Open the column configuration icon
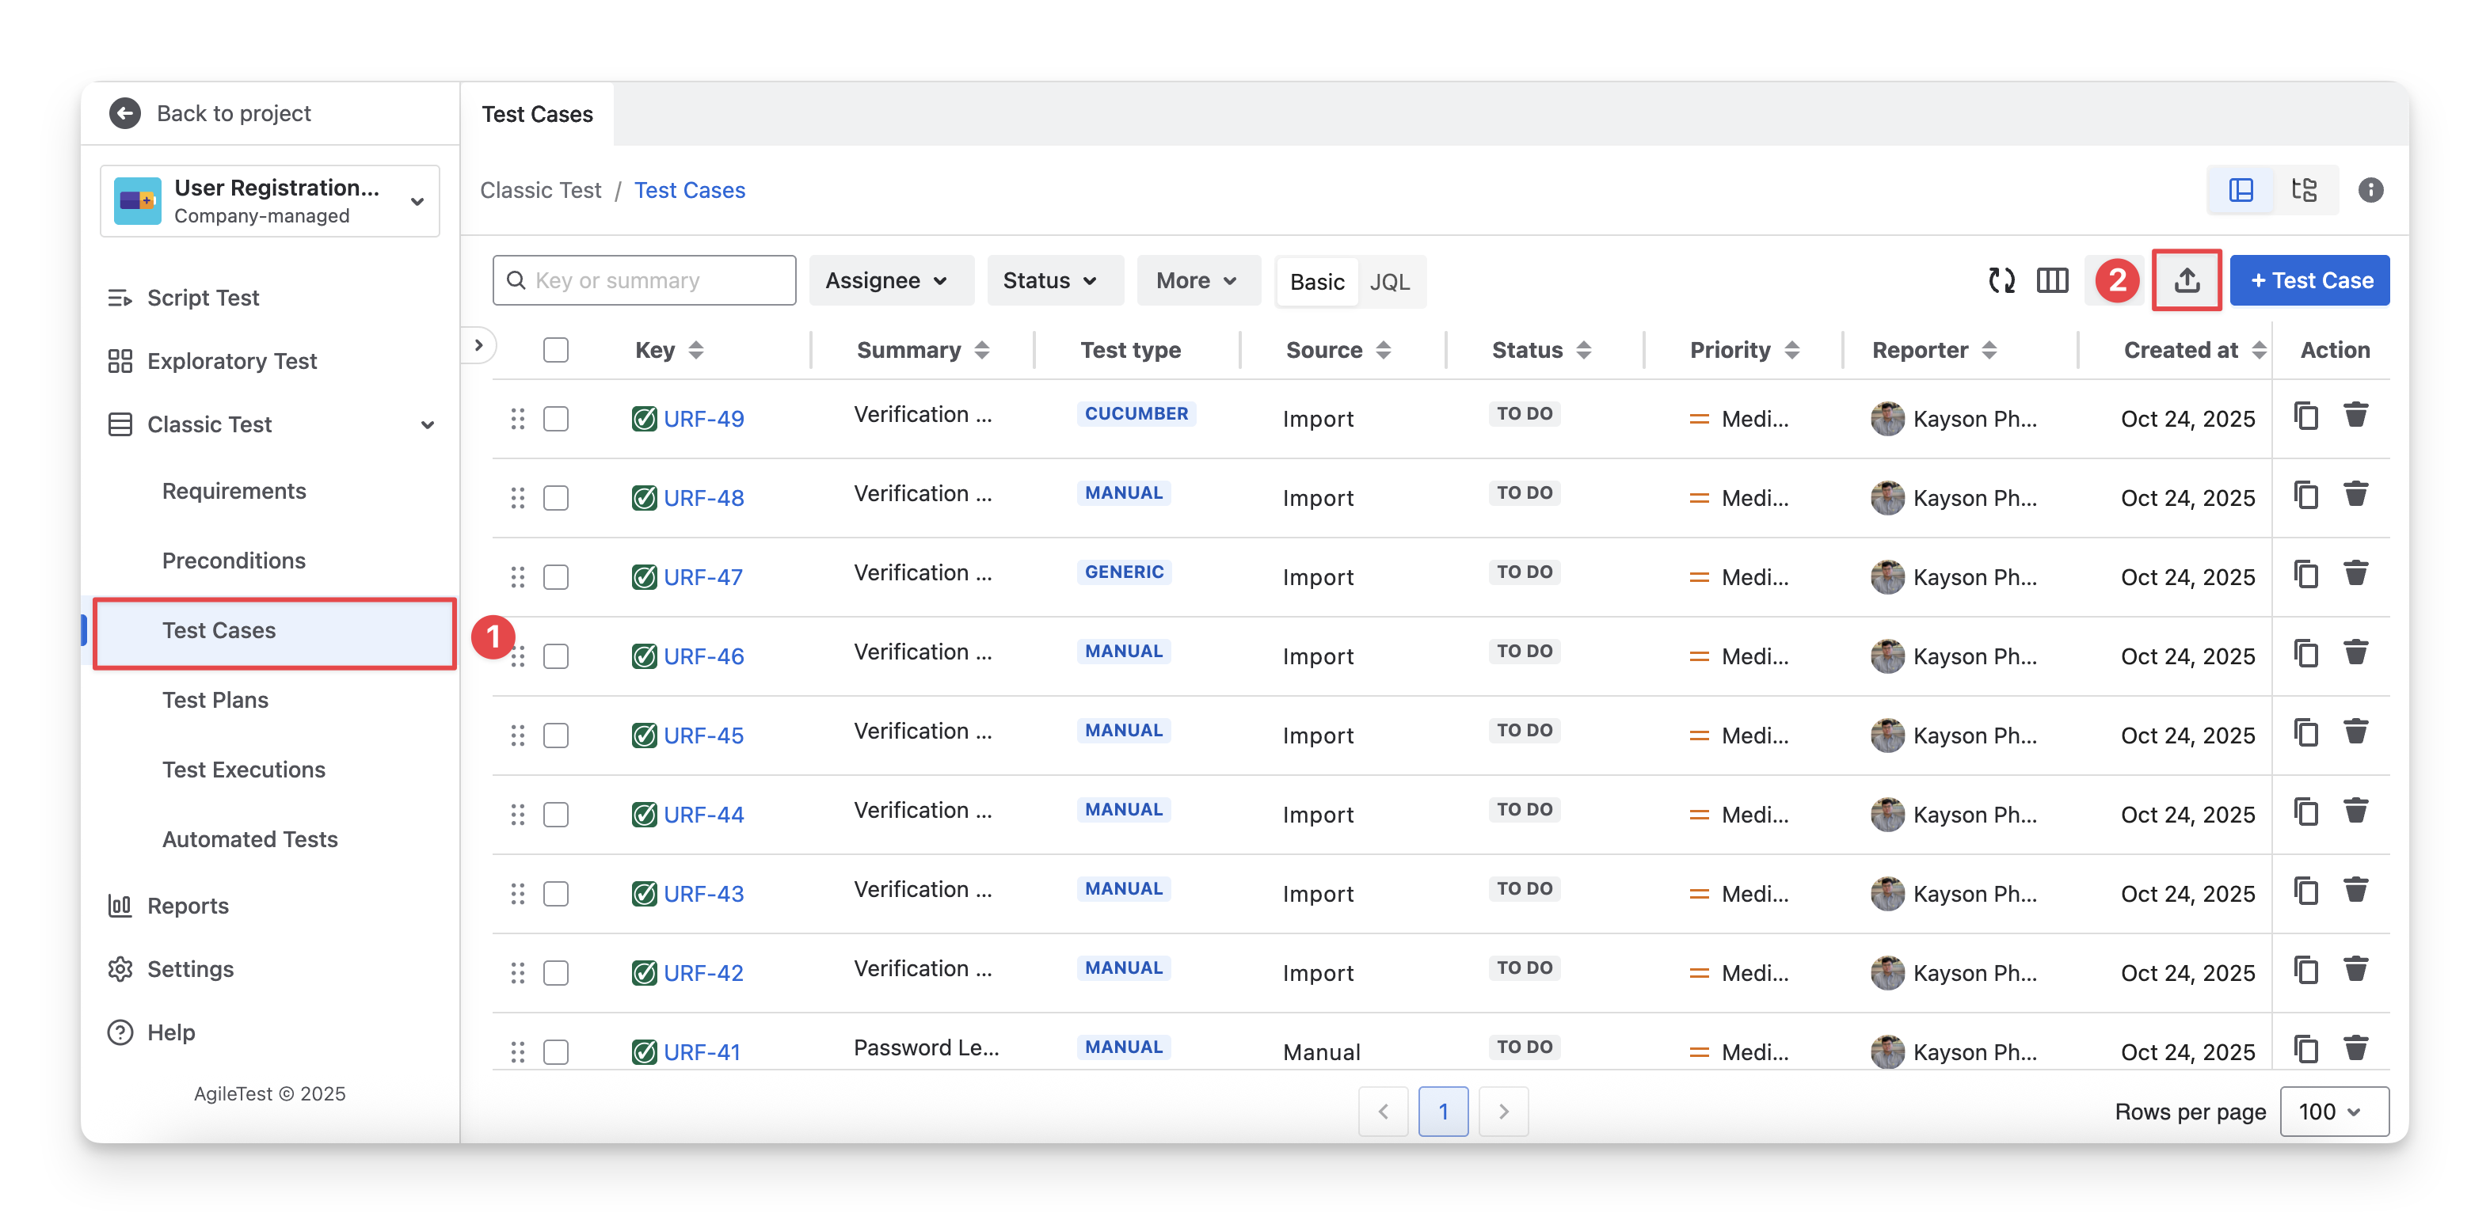The image size is (2490, 1224). click(x=2051, y=280)
